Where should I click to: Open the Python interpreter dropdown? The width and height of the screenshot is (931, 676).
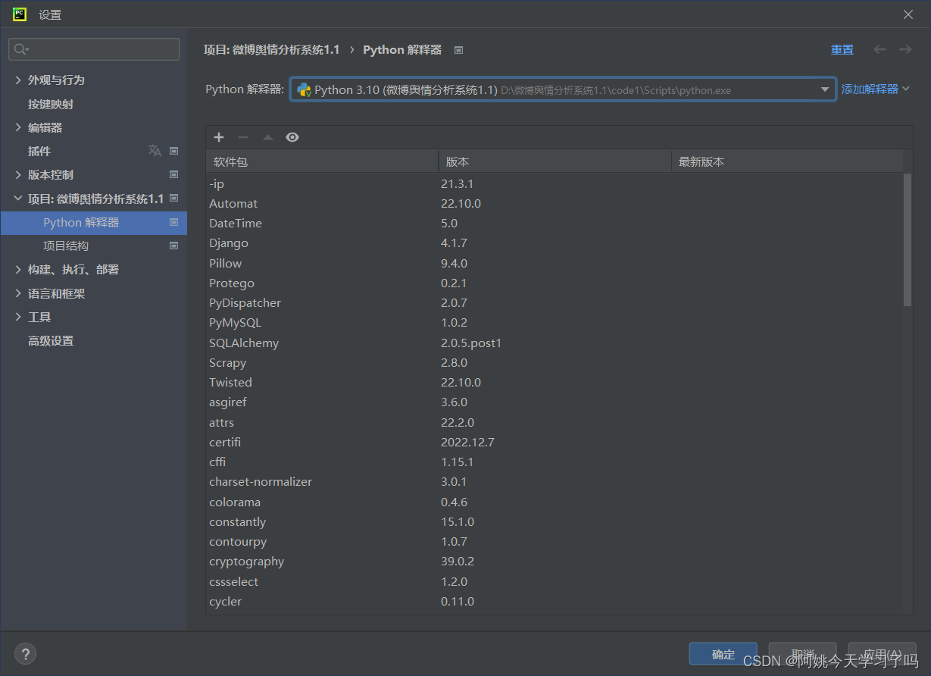click(x=563, y=89)
